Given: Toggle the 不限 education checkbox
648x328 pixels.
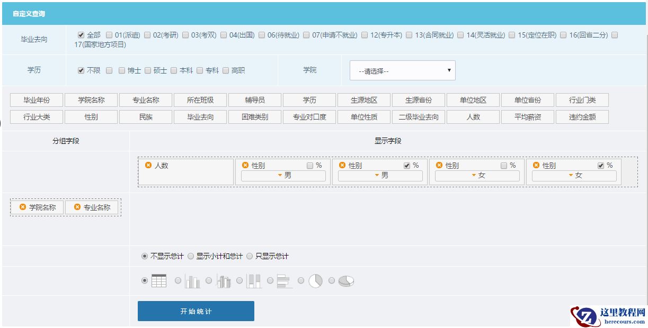Looking at the screenshot, I should pyautogui.click(x=81, y=70).
